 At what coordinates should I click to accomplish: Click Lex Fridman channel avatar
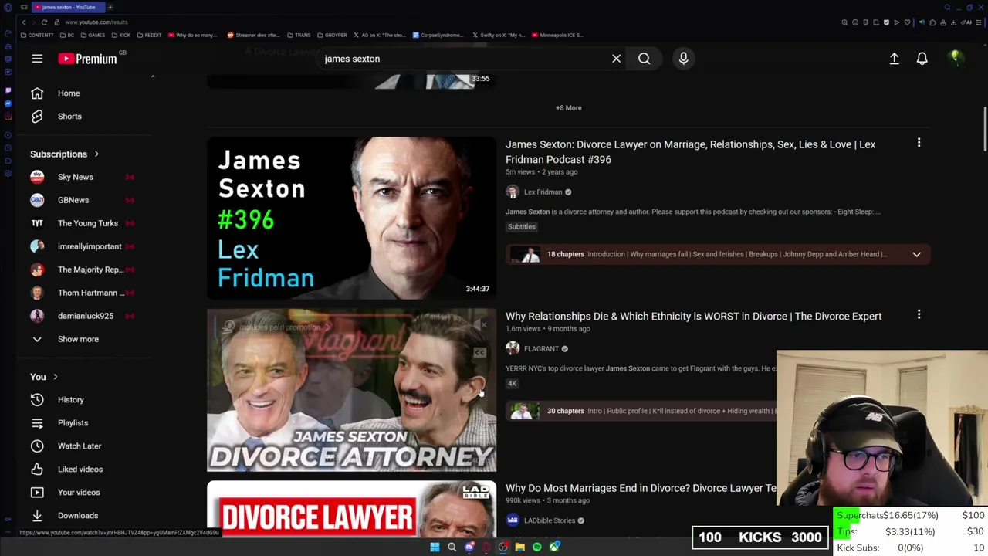pyautogui.click(x=513, y=192)
